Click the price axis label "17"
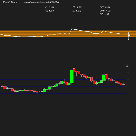This screenshot has width=136, height=136. tap(127, 73)
